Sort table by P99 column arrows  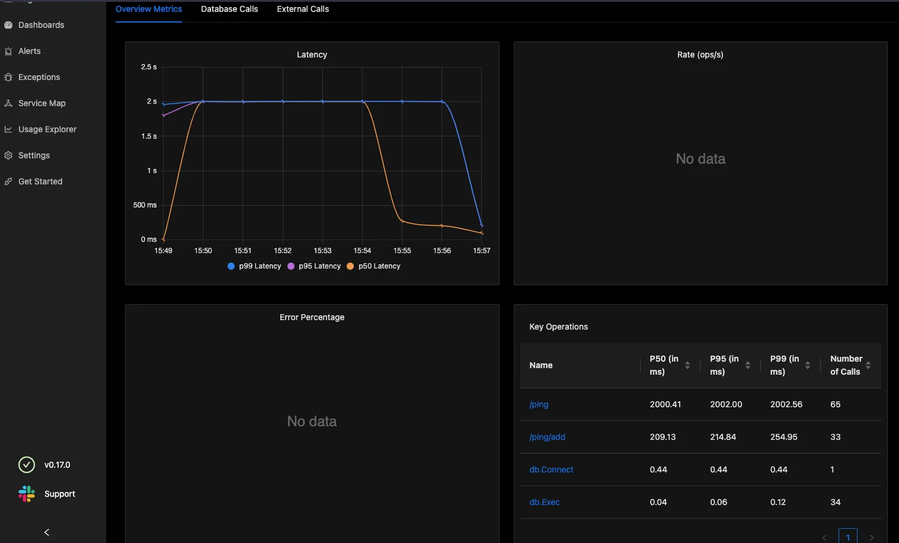(x=808, y=365)
